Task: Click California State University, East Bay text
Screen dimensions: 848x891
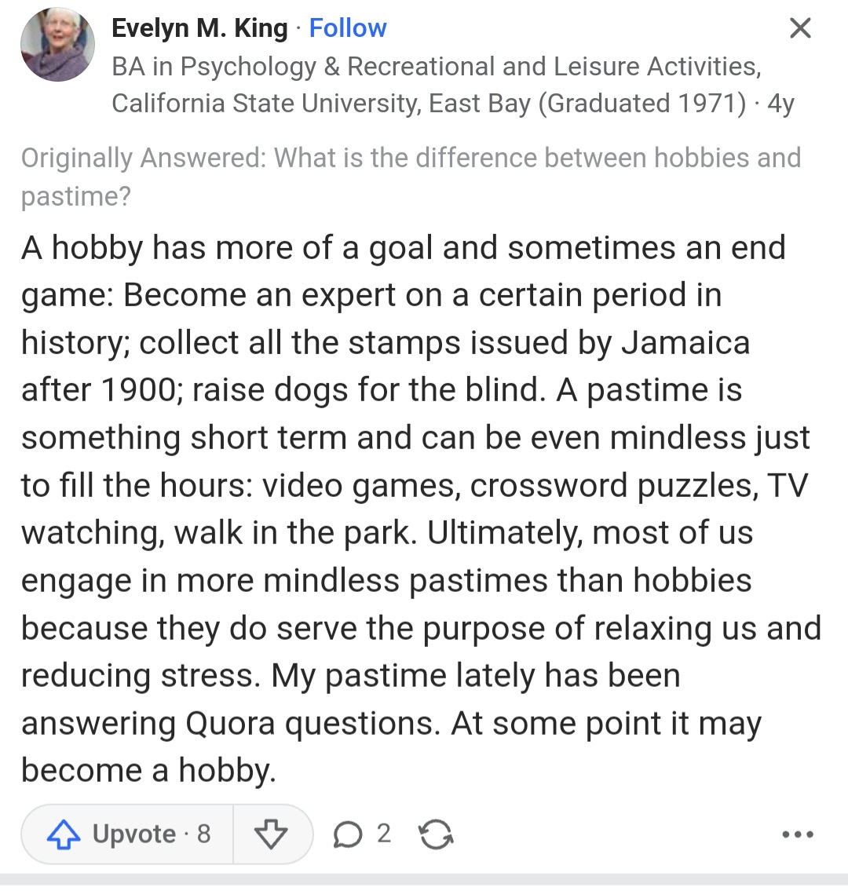Action: (320, 104)
